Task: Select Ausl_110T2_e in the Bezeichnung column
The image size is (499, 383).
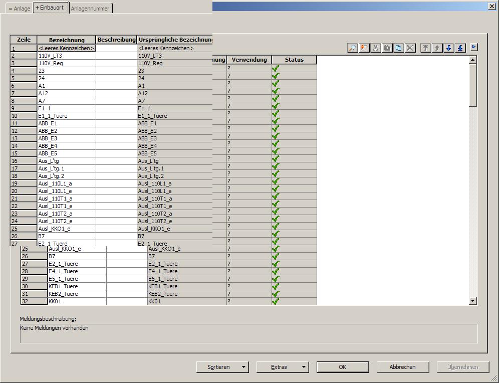Action: pyautogui.click(x=67, y=221)
